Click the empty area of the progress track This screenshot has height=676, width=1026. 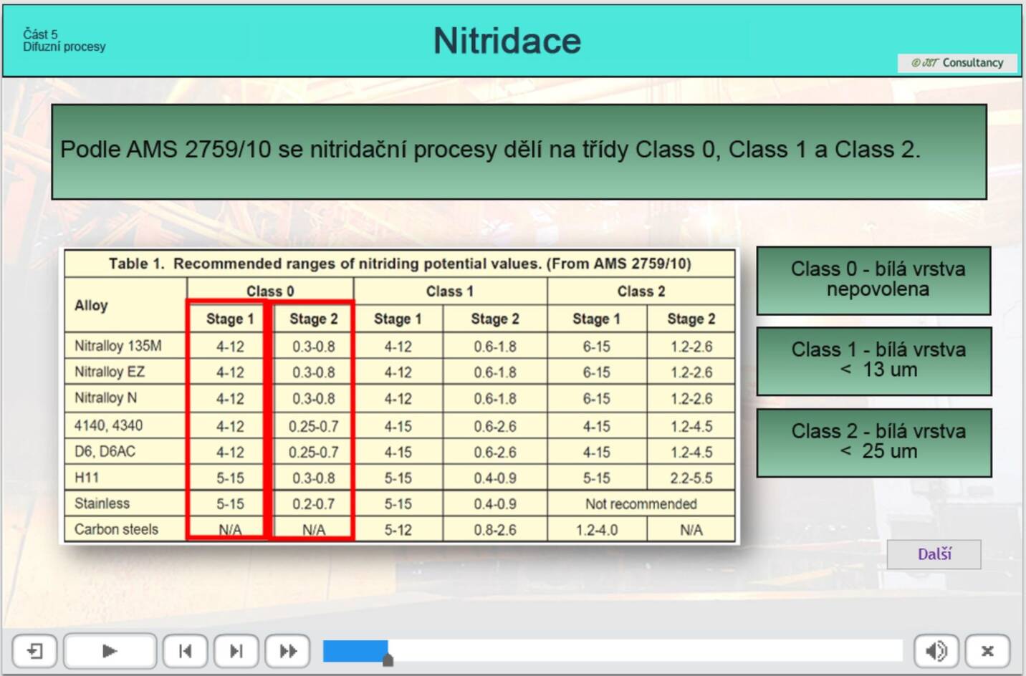tap(645, 651)
